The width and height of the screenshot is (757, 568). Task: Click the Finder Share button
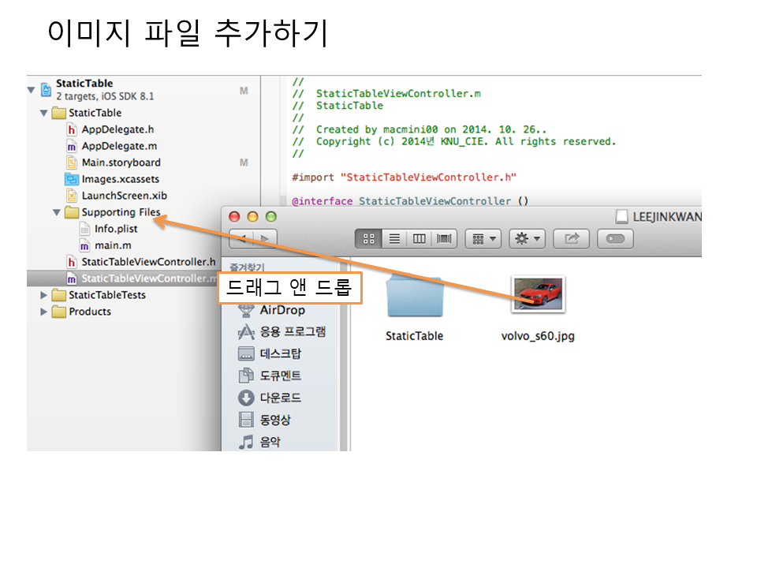click(x=572, y=238)
